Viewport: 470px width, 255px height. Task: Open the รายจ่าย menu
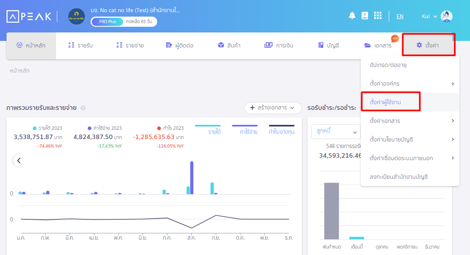coord(130,45)
